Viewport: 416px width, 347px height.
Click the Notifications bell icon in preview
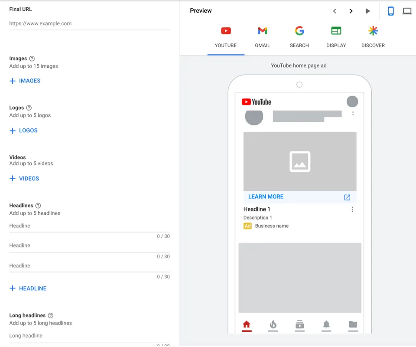click(326, 325)
